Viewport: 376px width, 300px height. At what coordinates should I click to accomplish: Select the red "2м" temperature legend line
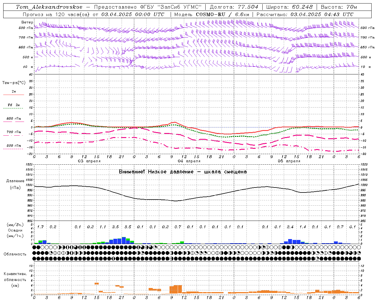[x=14, y=95]
